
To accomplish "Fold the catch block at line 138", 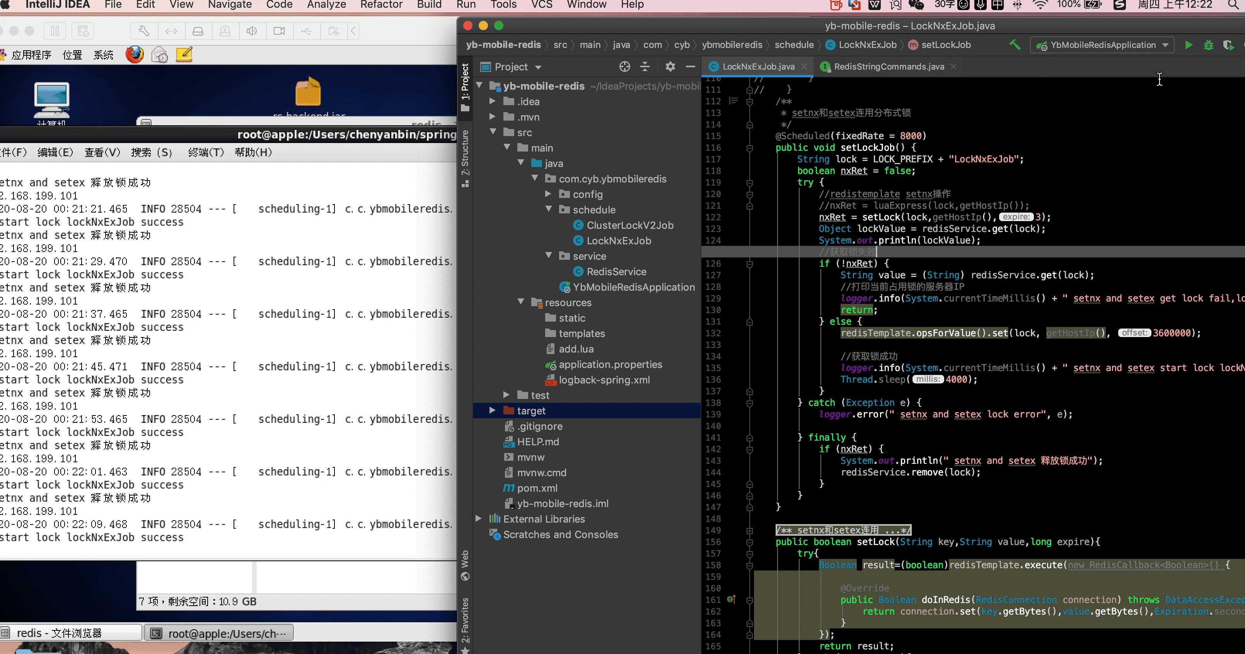I will [x=750, y=403].
